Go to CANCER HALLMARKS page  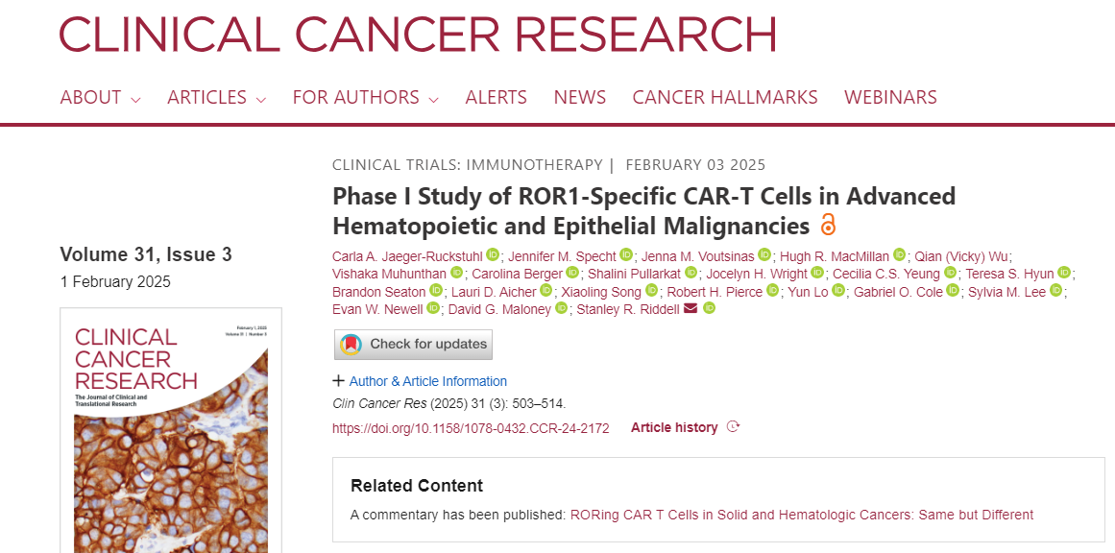tap(725, 97)
